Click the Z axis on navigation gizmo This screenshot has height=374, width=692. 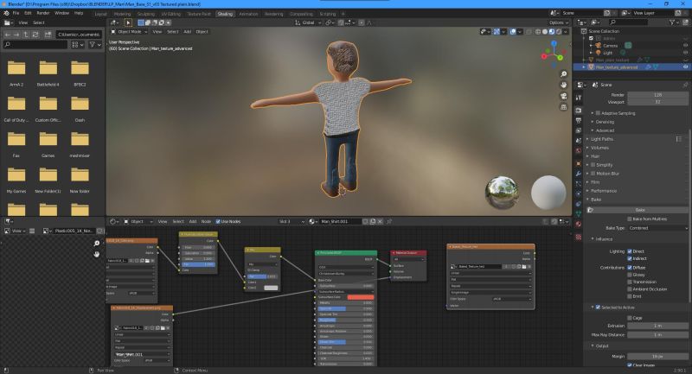(x=554, y=43)
